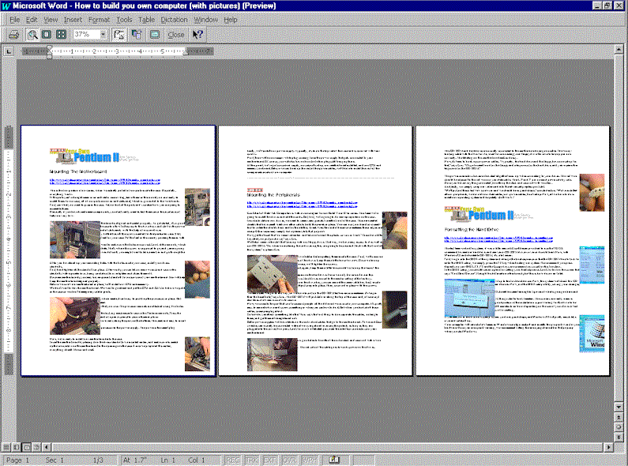Click the Print icon in the toolbar
The height and width of the screenshot is (466, 628).
pyautogui.click(x=13, y=35)
